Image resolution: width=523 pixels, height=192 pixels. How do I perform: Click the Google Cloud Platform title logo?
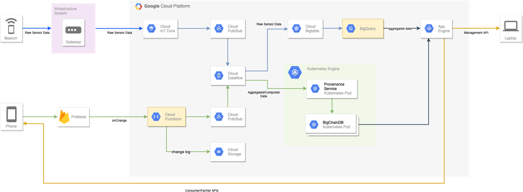(139, 6)
